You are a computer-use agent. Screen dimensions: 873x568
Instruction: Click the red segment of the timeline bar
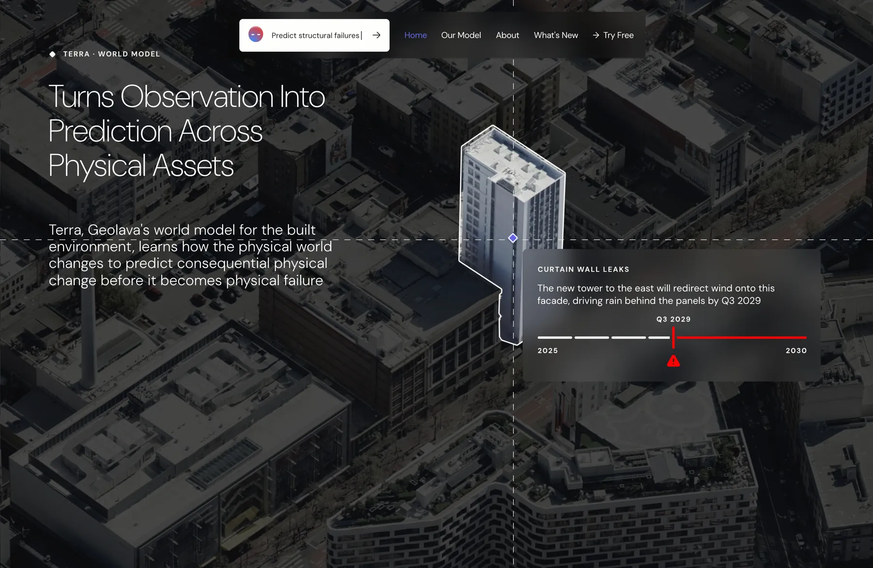click(741, 337)
